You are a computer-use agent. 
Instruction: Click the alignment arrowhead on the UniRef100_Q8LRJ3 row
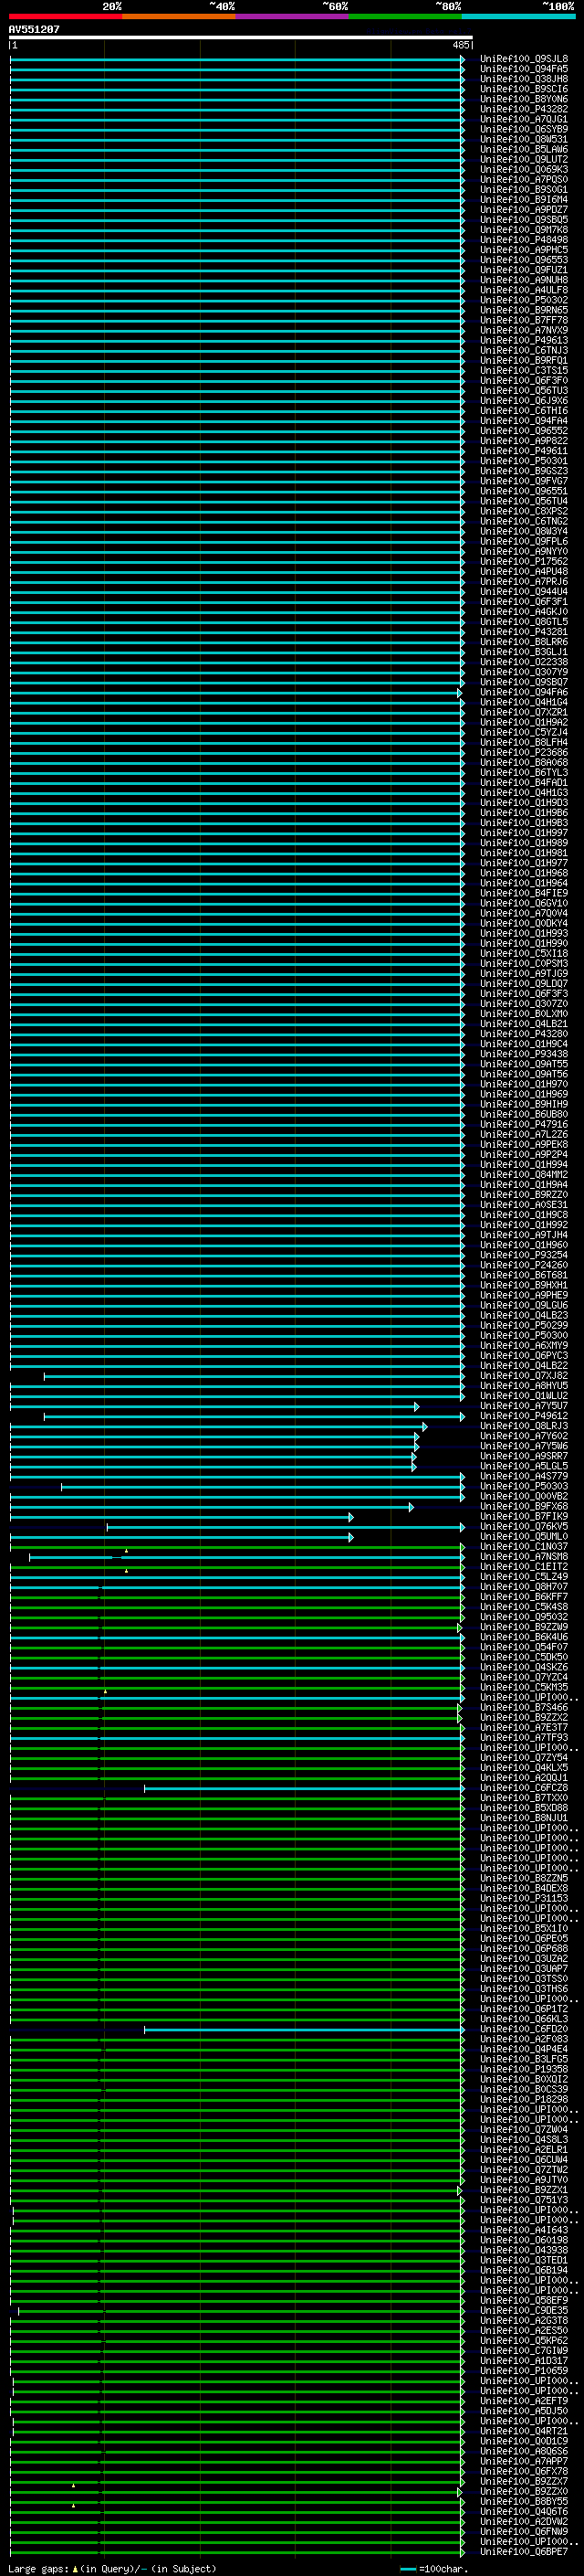tap(424, 1426)
